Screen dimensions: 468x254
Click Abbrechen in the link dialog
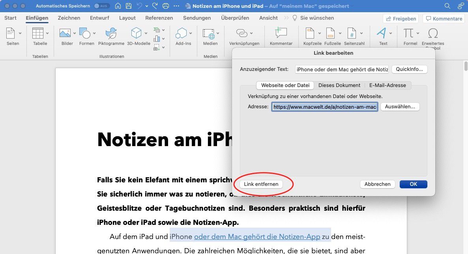[377, 184]
